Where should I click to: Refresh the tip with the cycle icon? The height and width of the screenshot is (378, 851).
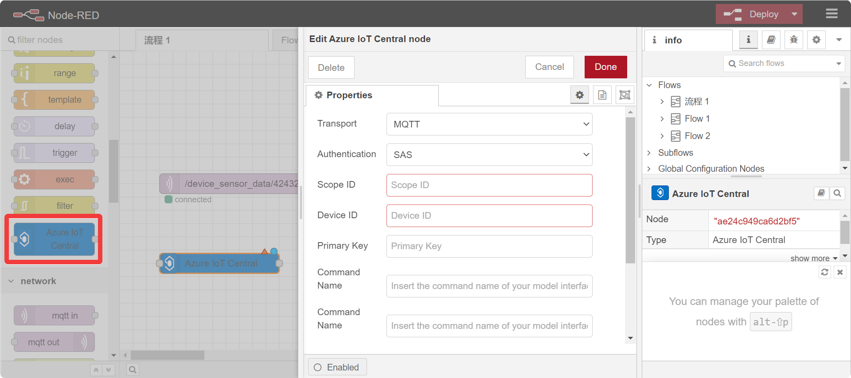(824, 272)
